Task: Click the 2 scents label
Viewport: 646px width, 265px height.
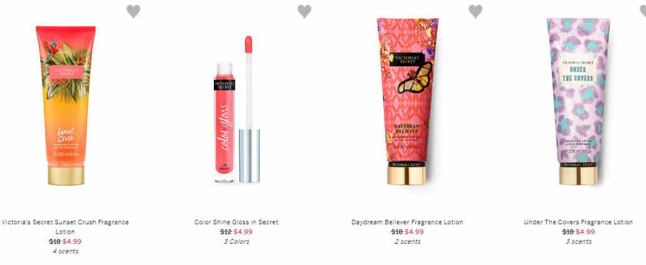Action: pyautogui.click(x=408, y=242)
